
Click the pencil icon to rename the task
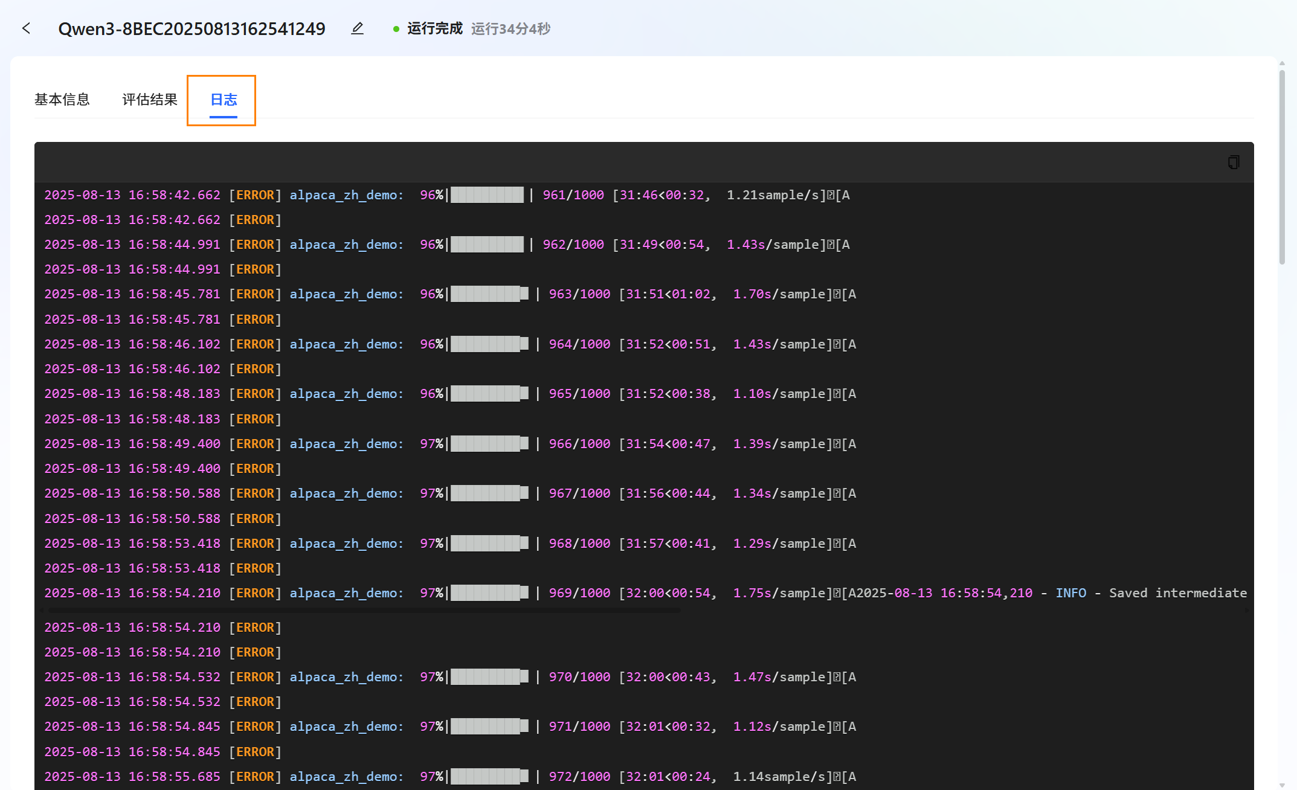[357, 28]
